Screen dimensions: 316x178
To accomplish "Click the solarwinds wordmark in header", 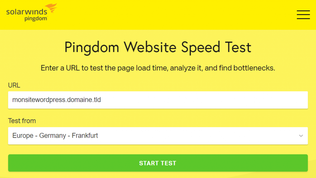I will [27, 12].
